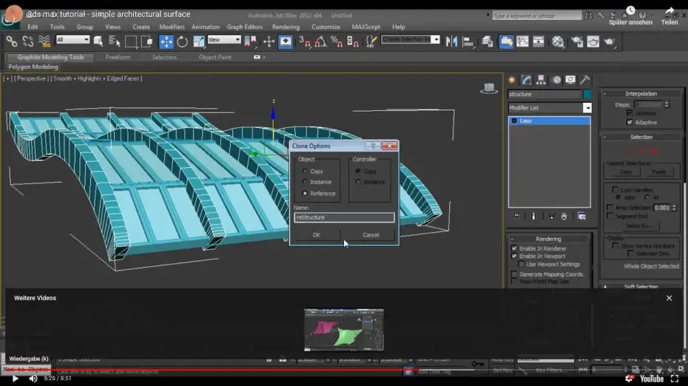Click Edit Named Selection Sets icon

pos(371,41)
